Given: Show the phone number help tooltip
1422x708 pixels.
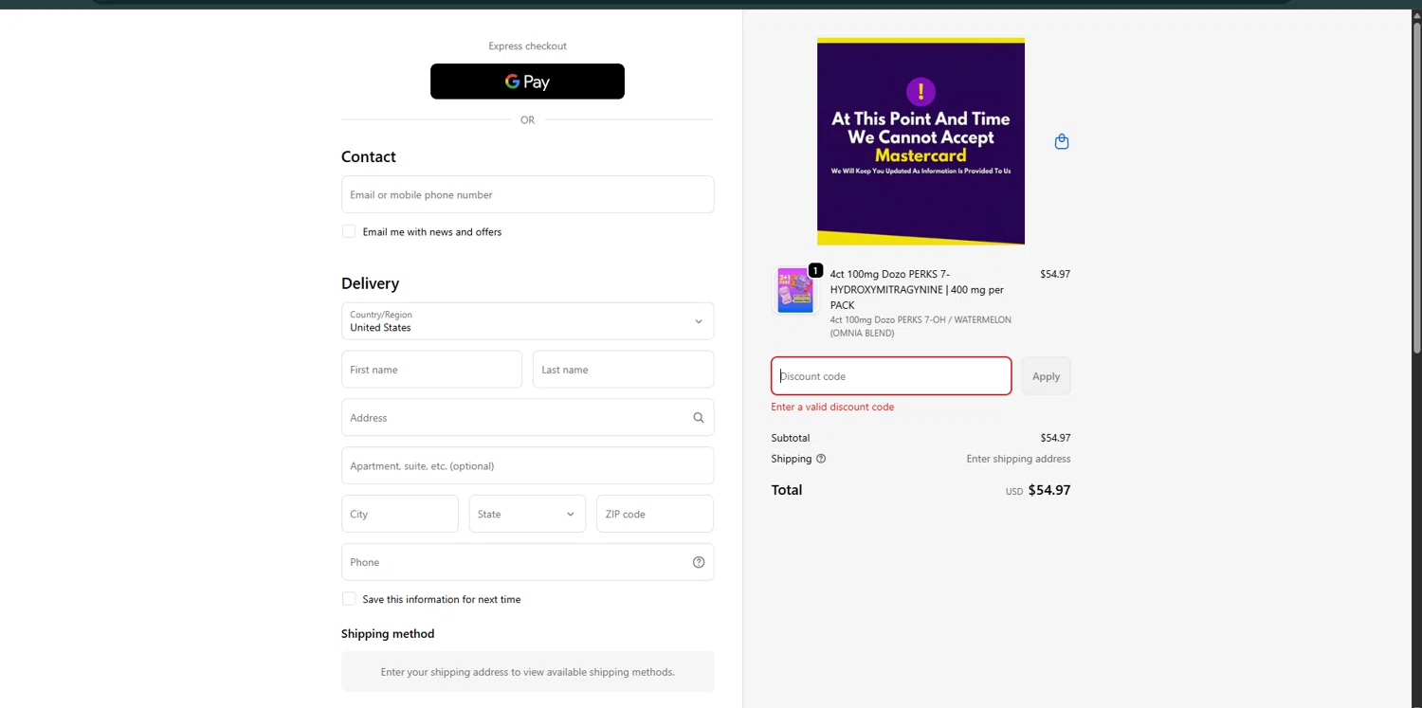Looking at the screenshot, I should [699, 562].
